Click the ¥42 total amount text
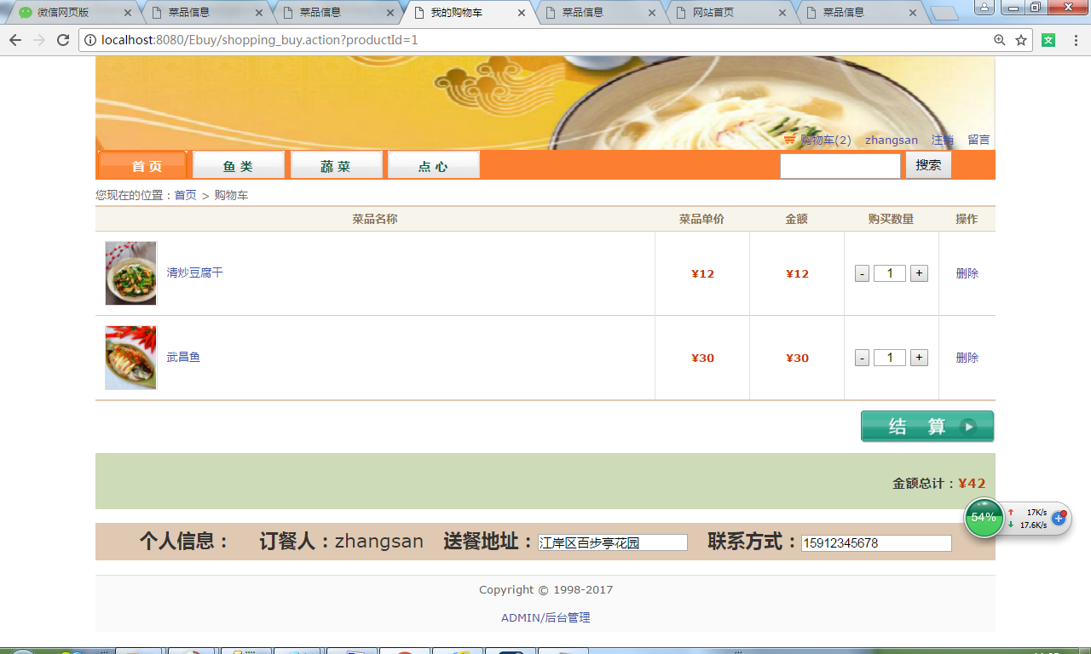Viewport: 1091px width, 654px height. 972,483
